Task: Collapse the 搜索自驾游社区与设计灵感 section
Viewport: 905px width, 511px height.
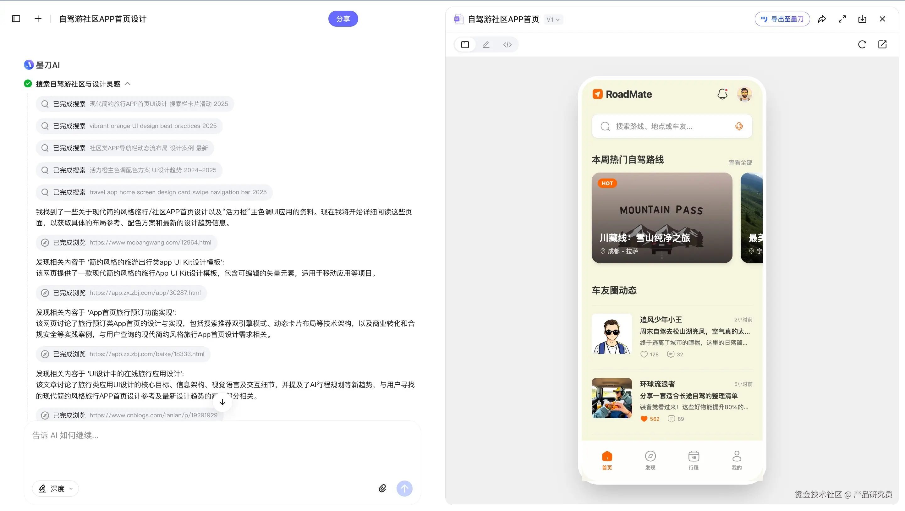Action: point(128,84)
